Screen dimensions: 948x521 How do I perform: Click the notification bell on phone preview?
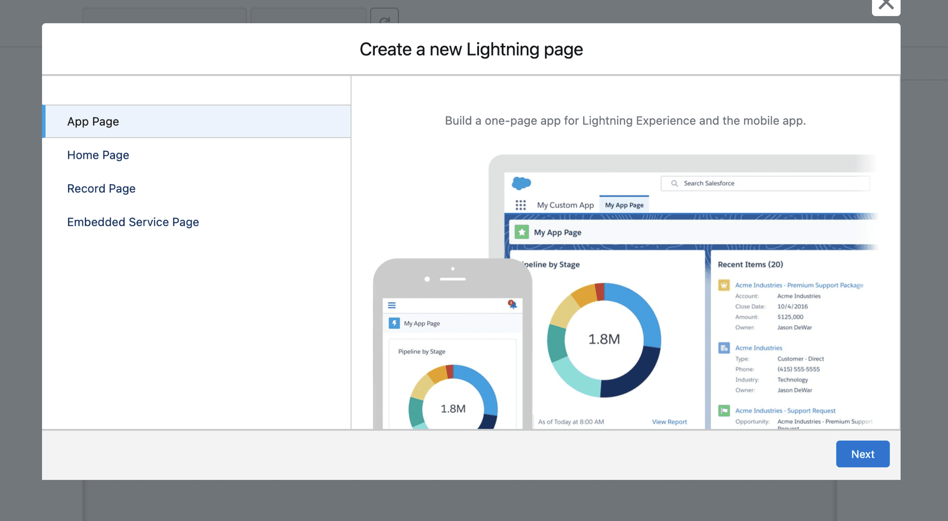pos(512,305)
